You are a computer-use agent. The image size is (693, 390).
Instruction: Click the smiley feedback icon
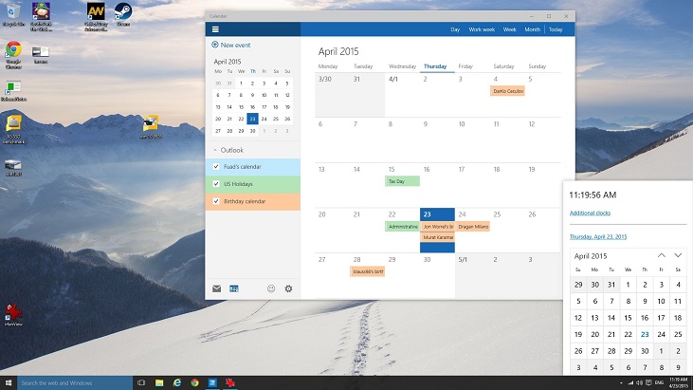pyautogui.click(x=271, y=288)
